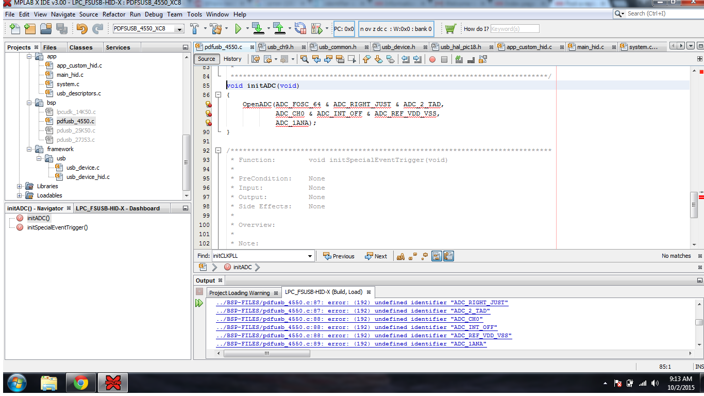
Task: Open the Refactor menu
Action: tap(113, 14)
